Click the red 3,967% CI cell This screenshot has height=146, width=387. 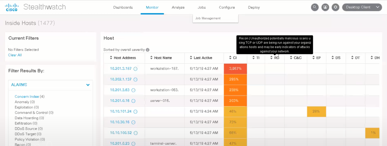tap(235, 69)
